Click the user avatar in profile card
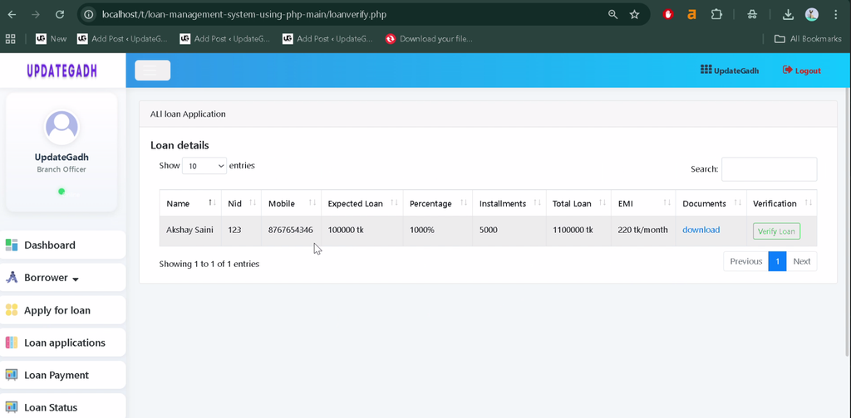Image resolution: width=851 pixels, height=418 pixels. pyautogui.click(x=61, y=128)
